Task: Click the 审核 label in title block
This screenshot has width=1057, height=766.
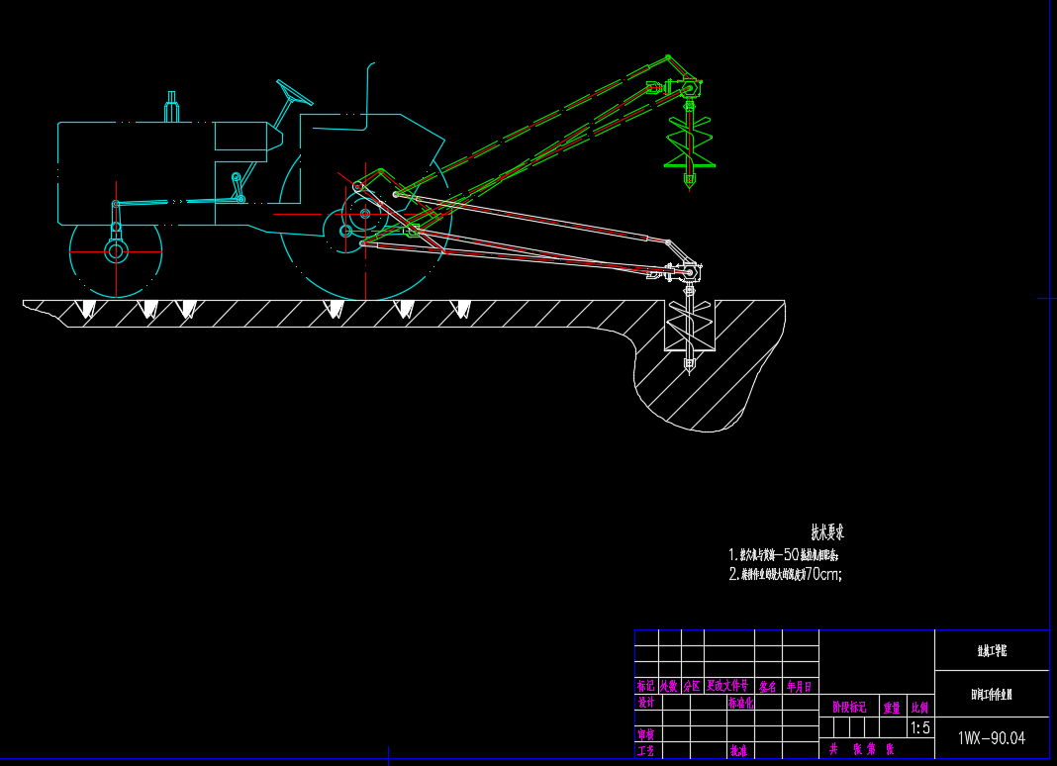Action: click(x=646, y=734)
